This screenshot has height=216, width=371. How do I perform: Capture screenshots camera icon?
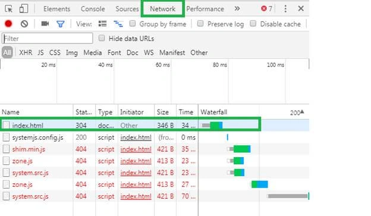click(x=45, y=23)
